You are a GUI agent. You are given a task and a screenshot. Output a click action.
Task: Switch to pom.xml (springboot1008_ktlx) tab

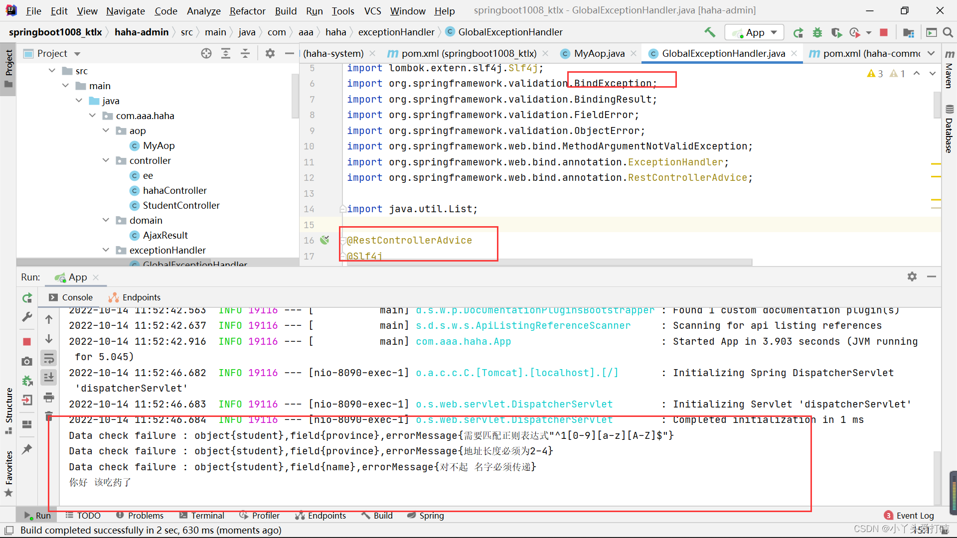tap(469, 53)
